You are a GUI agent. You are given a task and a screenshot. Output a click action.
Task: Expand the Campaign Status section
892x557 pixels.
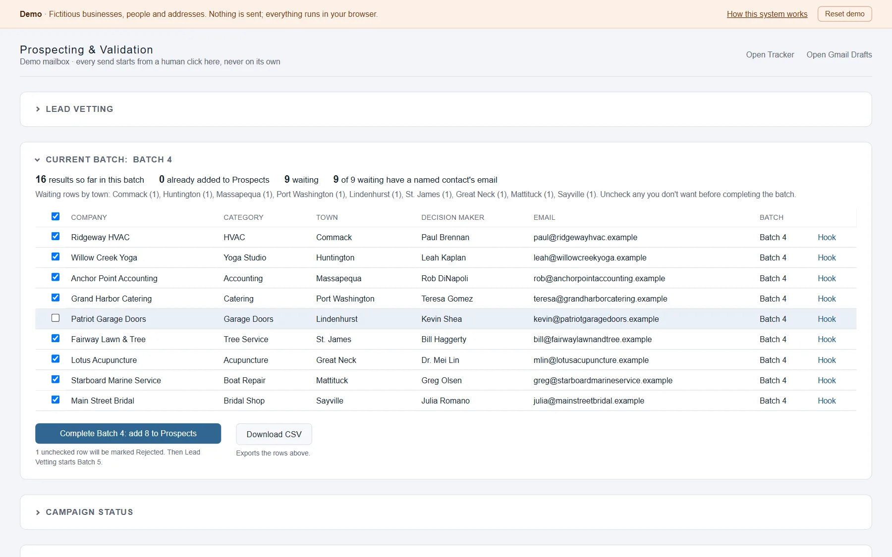84,512
